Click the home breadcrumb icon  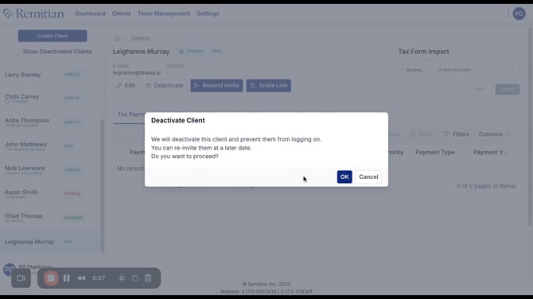117,38
